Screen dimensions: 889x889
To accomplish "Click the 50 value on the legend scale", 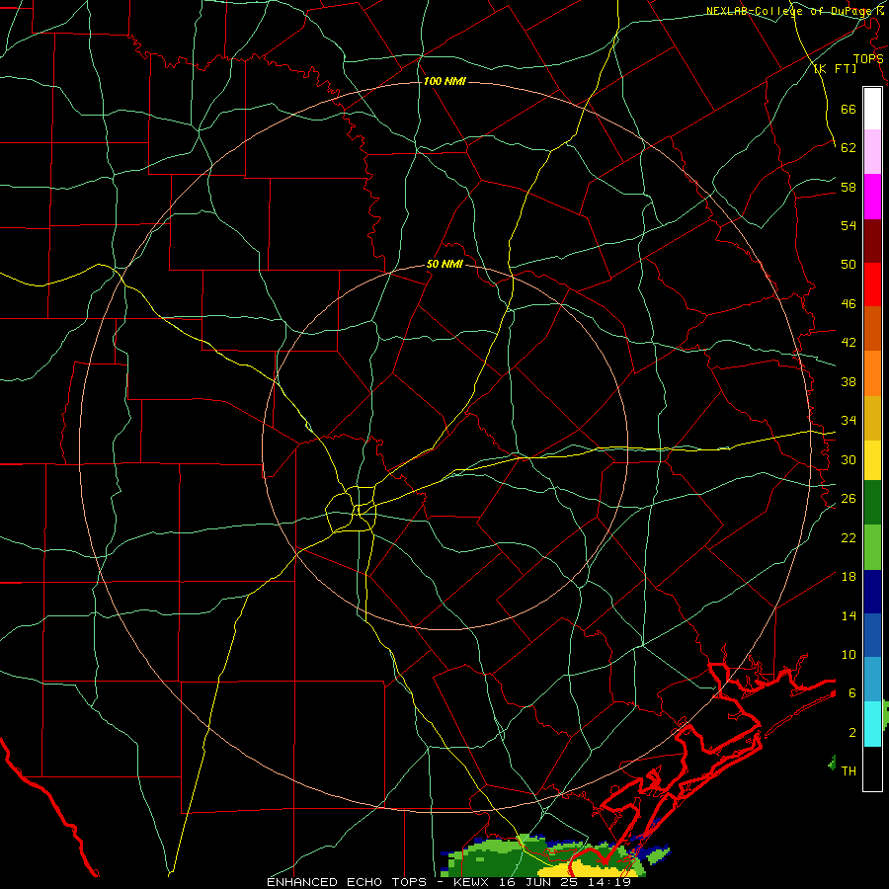I will coord(849,264).
